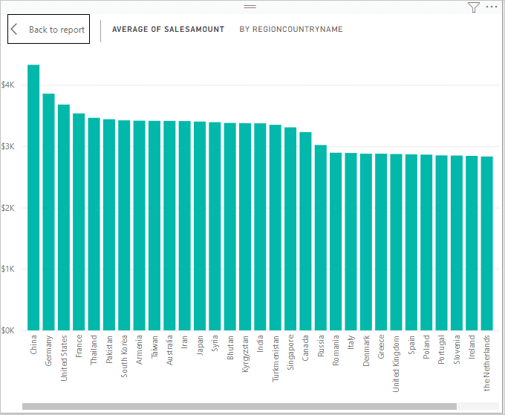
Task: Click the United Kingdom axis label
Action: 396,364
